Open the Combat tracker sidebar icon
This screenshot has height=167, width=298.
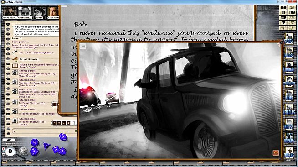click(x=289, y=68)
